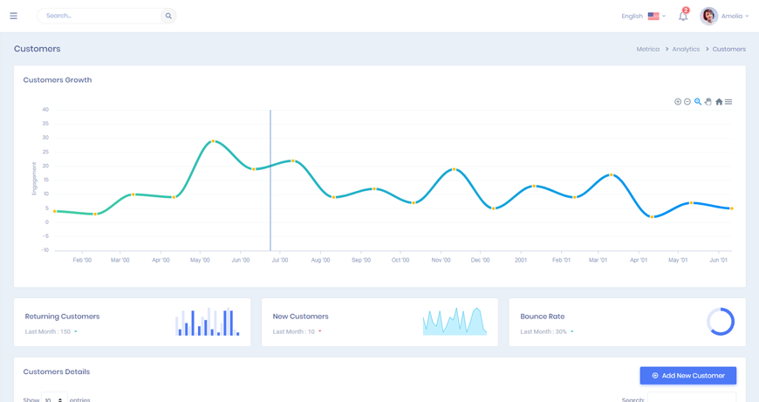Expand the English language dropdown
This screenshot has height=402, width=759.
point(643,16)
